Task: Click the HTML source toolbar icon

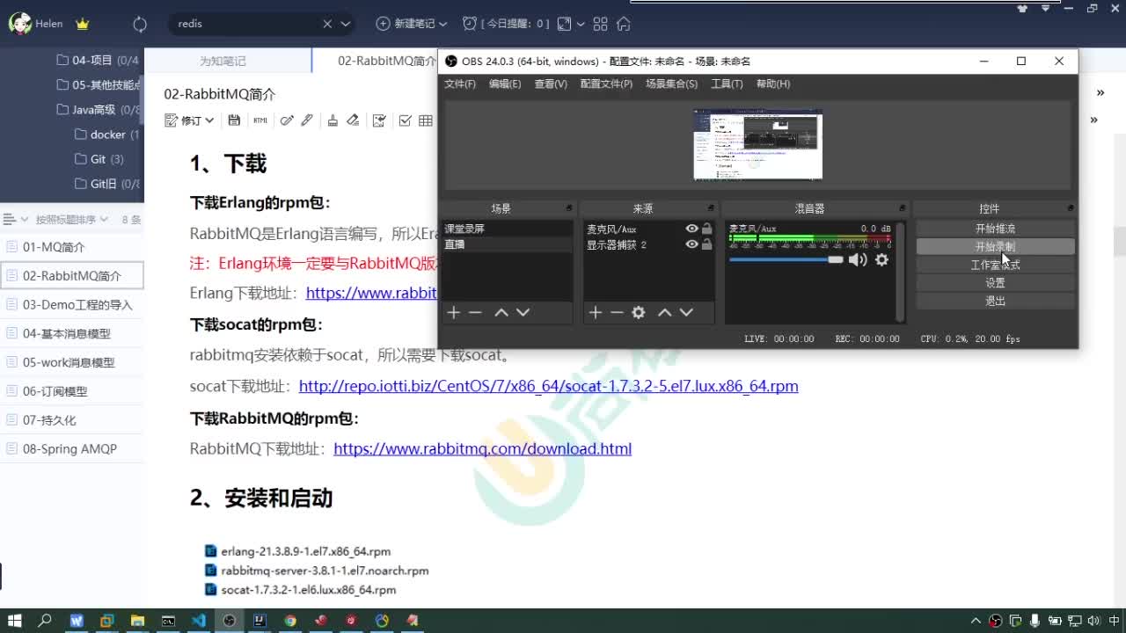Action: [260, 120]
